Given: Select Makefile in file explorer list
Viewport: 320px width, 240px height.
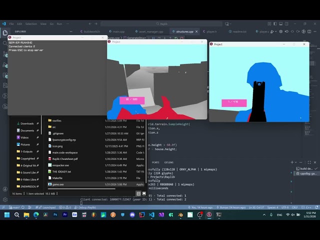Looking at the screenshot, I should (96, 178).
